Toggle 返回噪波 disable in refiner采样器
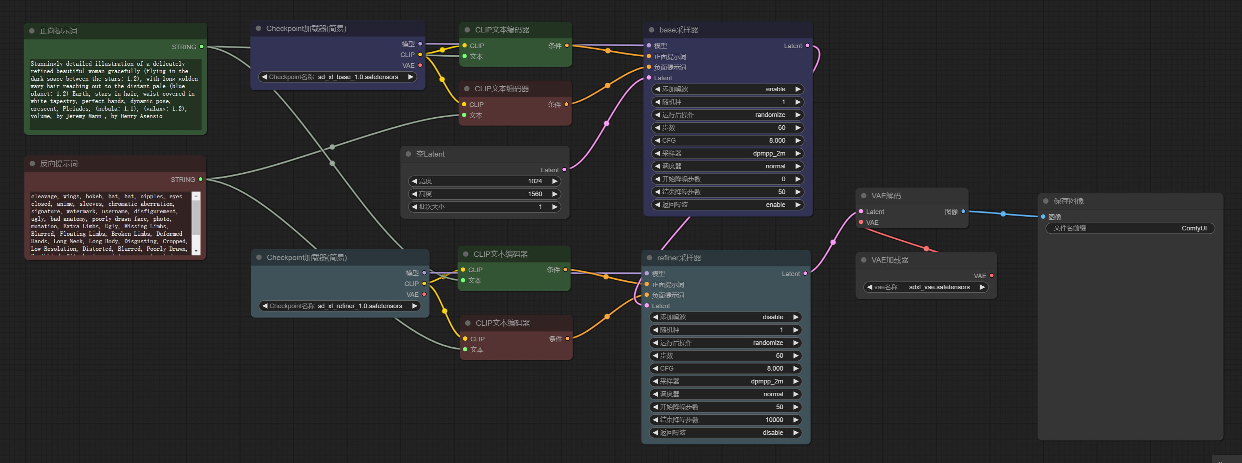Viewport: 1242px width, 463px height. (x=725, y=433)
